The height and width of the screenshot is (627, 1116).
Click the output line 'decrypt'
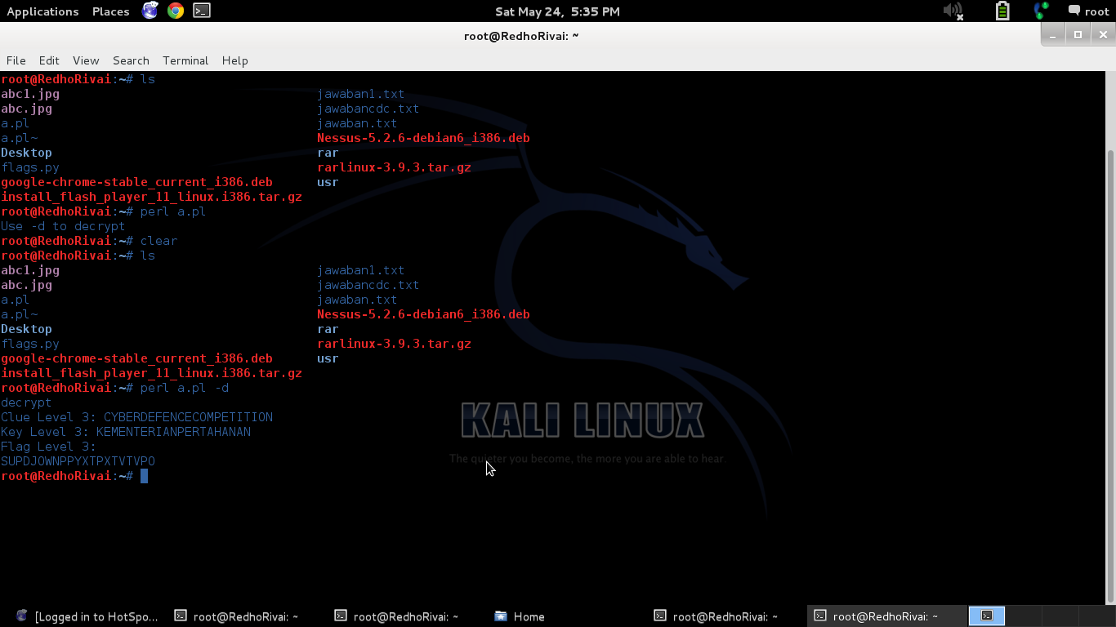pyautogui.click(x=26, y=402)
